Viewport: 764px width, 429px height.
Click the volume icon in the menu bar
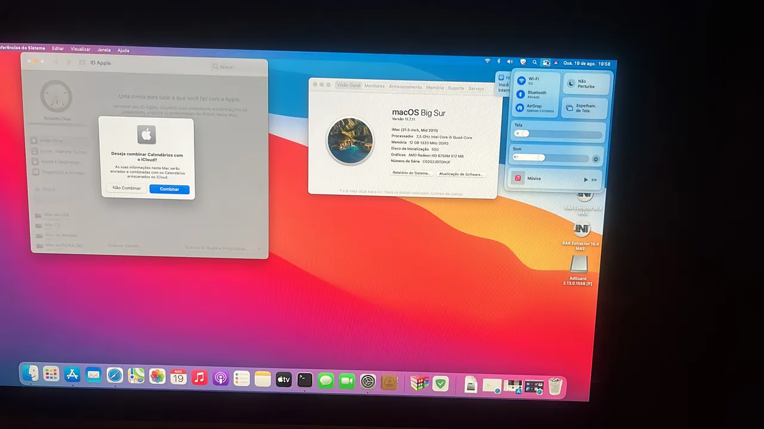point(510,61)
